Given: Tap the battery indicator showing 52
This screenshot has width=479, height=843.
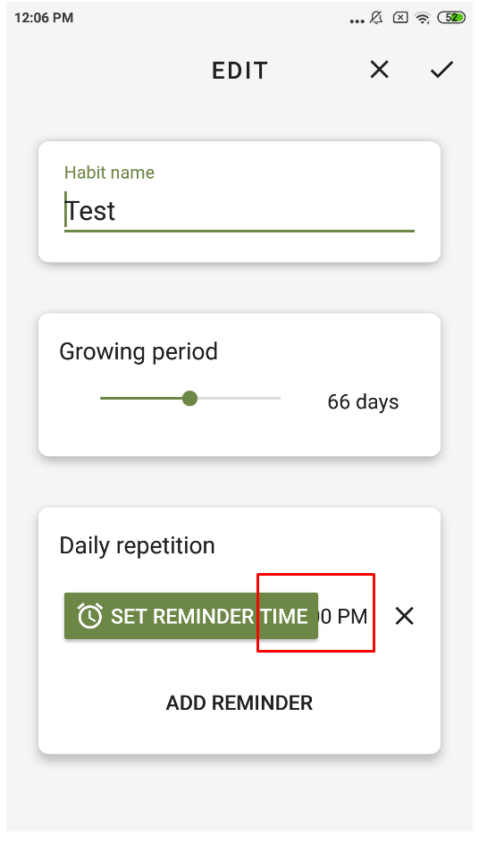Looking at the screenshot, I should (451, 17).
